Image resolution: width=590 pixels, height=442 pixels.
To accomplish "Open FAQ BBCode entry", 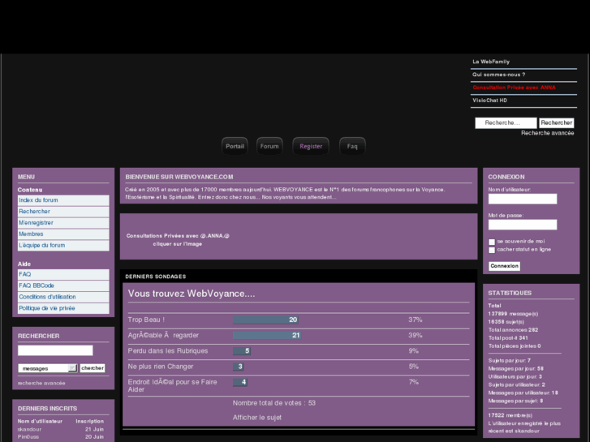I will [x=63, y=285].
